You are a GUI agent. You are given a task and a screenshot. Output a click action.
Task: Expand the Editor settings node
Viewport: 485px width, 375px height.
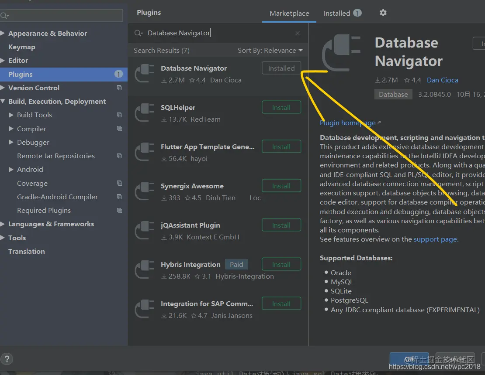coord(3,60)
